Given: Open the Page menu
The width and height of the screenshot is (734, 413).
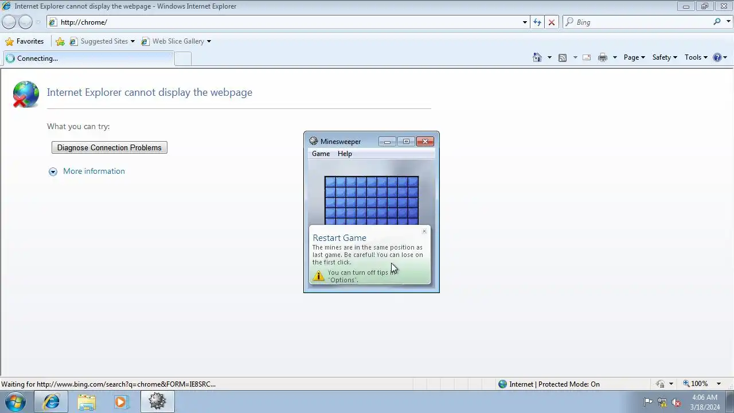Looking at the screenshot, I should tap(634, 57).
